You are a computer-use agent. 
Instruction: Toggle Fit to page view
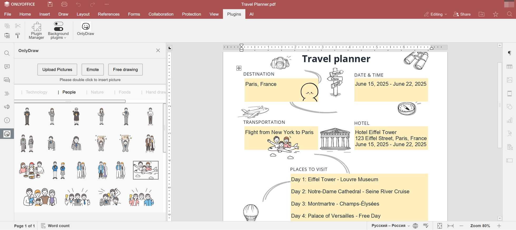(x=439, y=226)
